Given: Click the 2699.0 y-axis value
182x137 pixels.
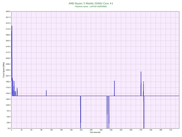Looking at the screenshot, I should [8, 64].
